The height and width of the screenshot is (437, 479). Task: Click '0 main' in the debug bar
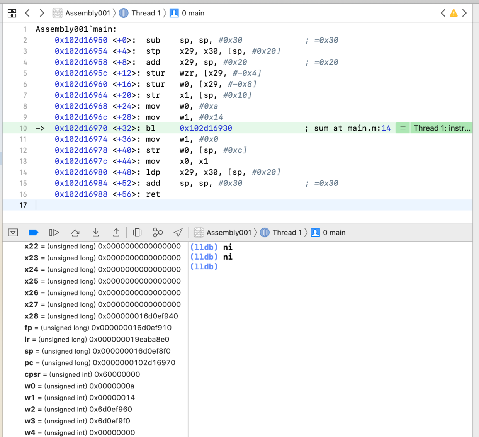(328, 233)
